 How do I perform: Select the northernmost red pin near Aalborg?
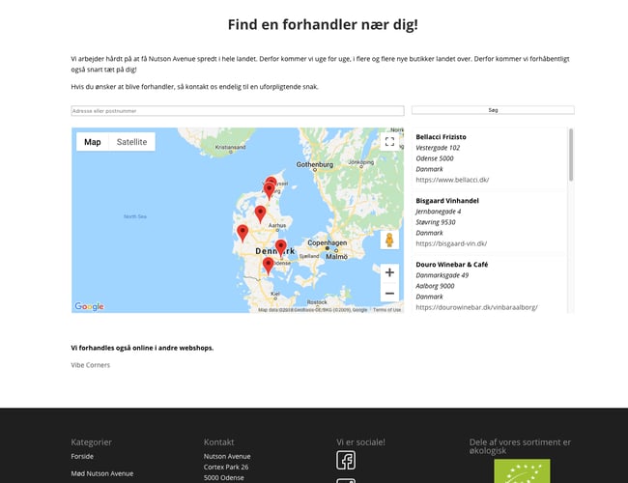click(271, 182)
